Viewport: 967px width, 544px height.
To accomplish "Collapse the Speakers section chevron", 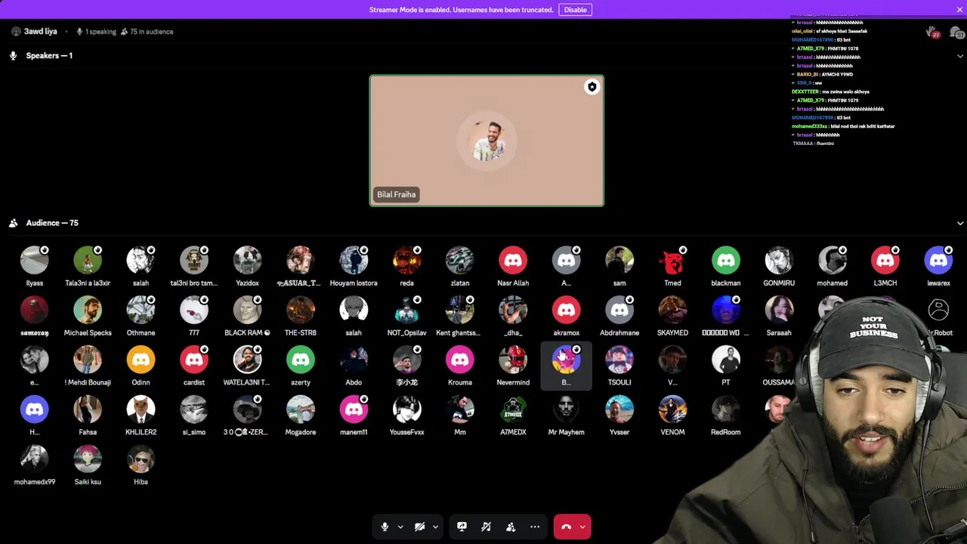I will (960, 56).
